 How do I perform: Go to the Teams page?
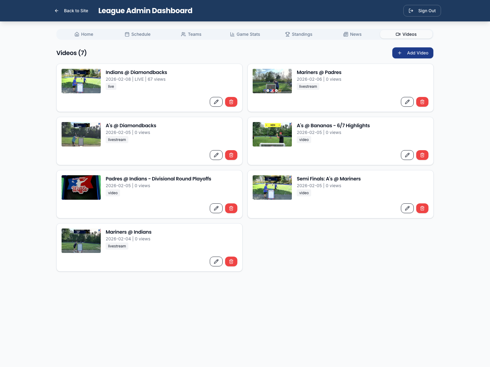click(x=191, y=34)
